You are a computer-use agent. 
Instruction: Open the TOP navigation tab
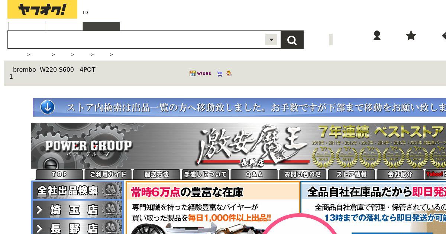pyautogui.click(x=59, y=174)
